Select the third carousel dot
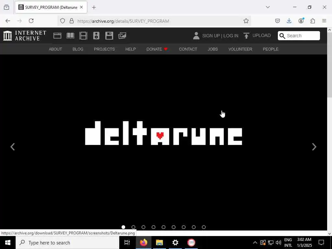332x249 pixels. tap(143, 227)
